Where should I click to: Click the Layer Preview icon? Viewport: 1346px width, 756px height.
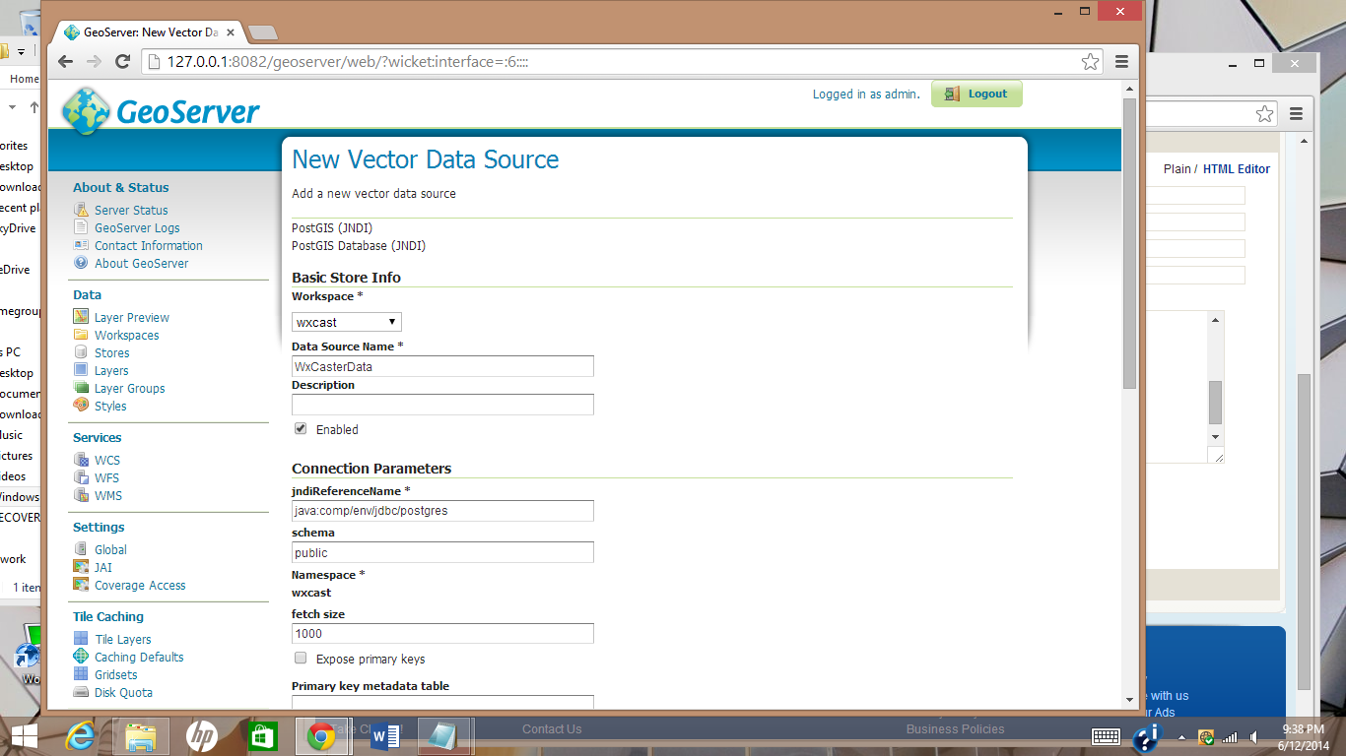coord(81,317)
